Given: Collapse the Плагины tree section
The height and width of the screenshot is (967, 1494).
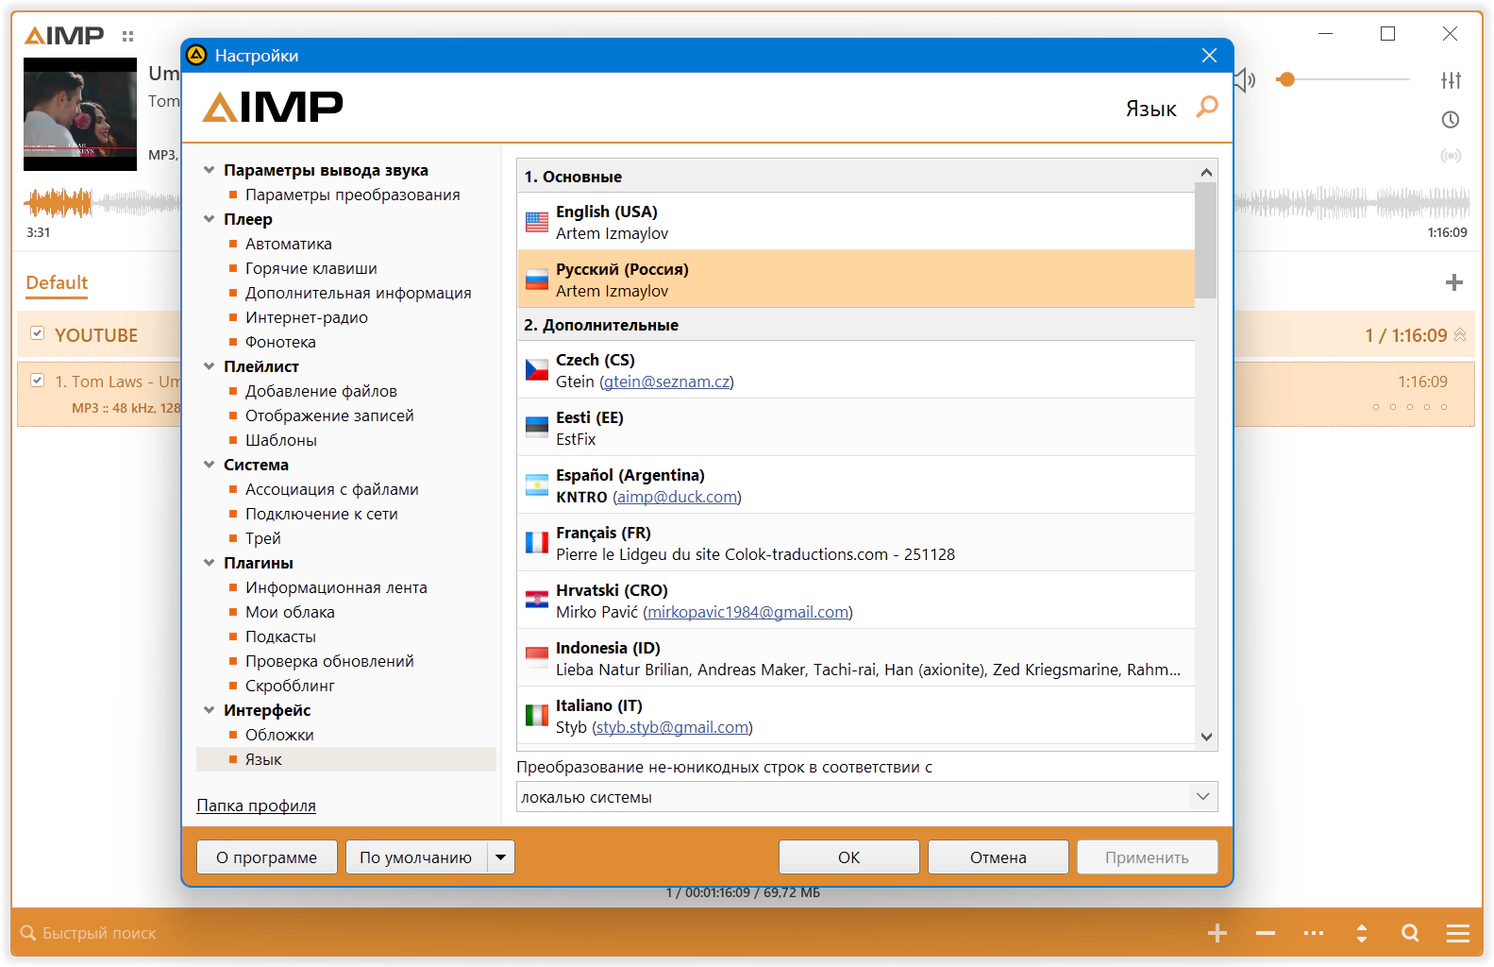Looking at the screenshot, I should pos(209,563).
